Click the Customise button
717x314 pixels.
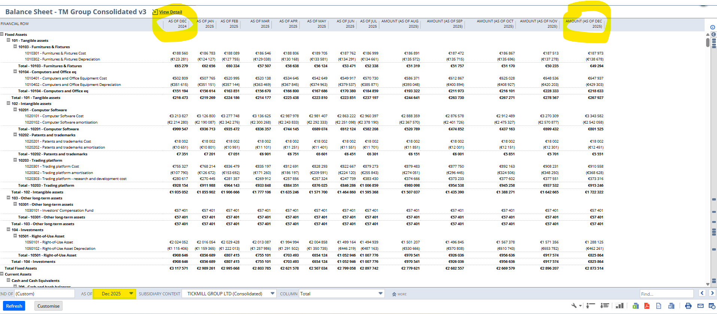point(48,306)
